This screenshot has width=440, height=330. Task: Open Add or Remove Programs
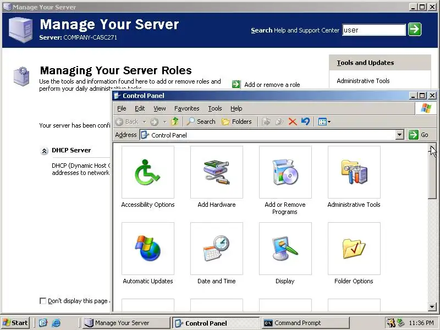point(285,180)
